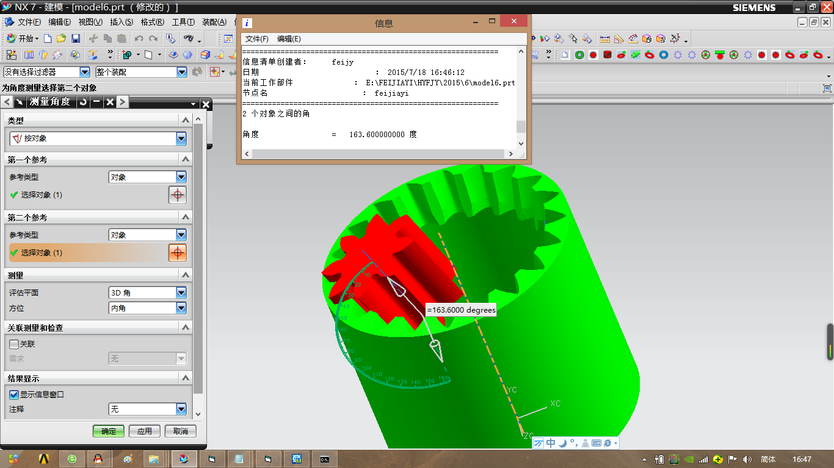Screen dimensions: 834x468
Task: Click the QQ penguin icon on the taskbar
Action: 98,459
